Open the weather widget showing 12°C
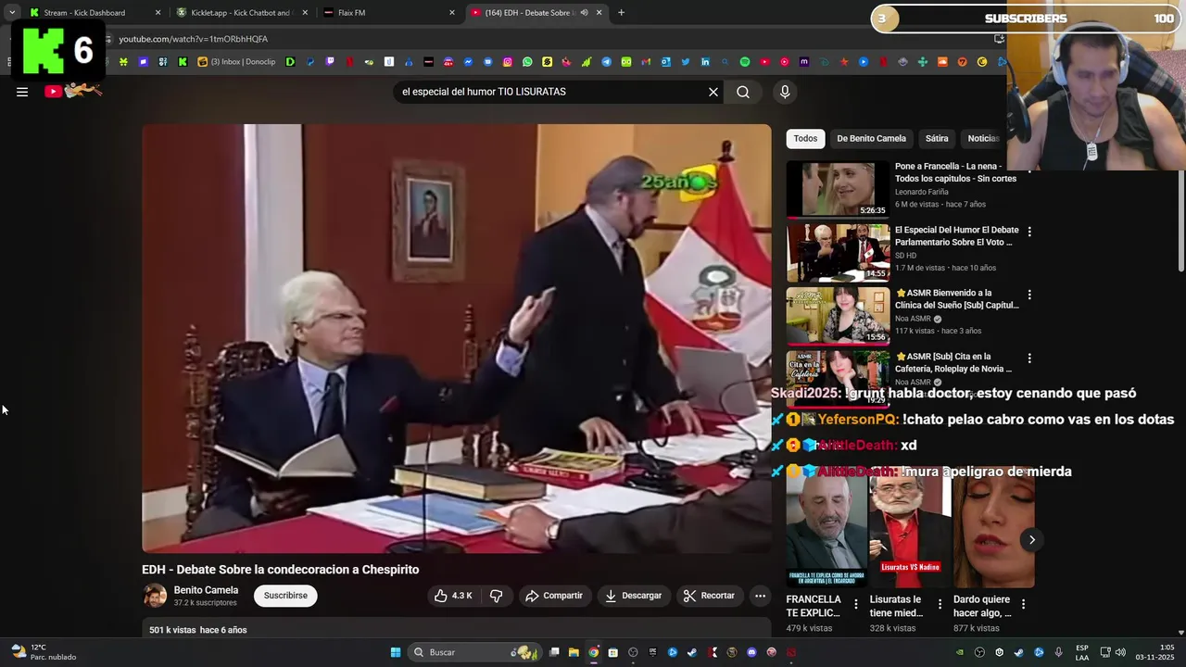Image resolution: width=1186 pixels, height=667 pixels. [x=44, y=652]
